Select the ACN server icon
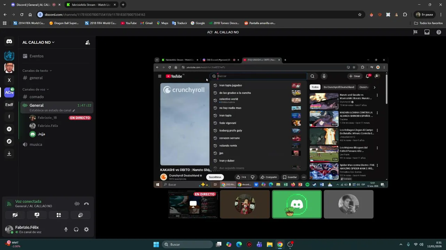Image resolution: width=446 pixels, height=250 pixels. [x=9, y=92]
